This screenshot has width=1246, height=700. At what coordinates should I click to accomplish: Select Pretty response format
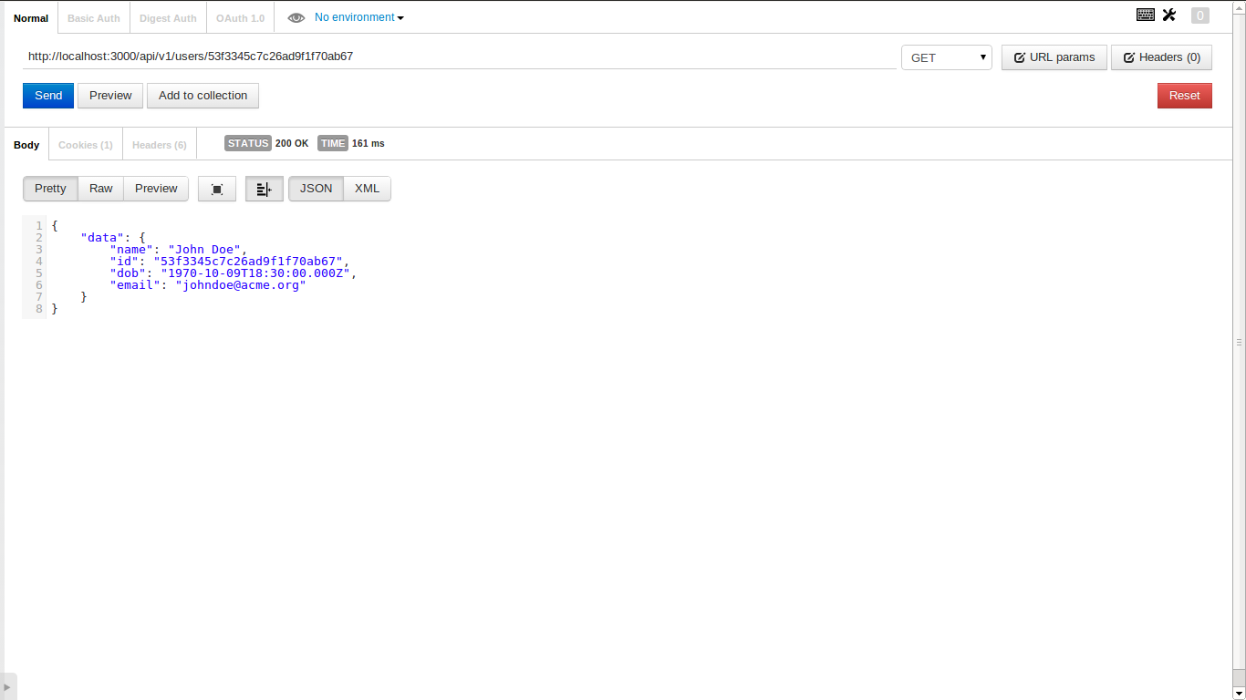[50, 189]
